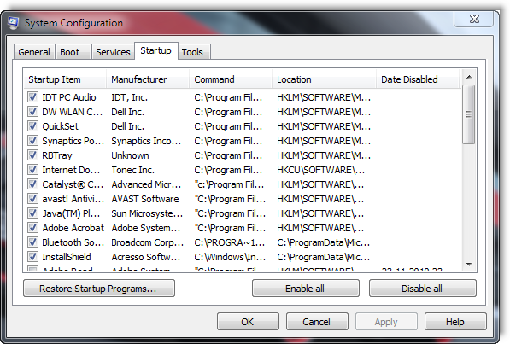Click the Disable all button
The image size is (510, 344).
(x=422, y=289)
